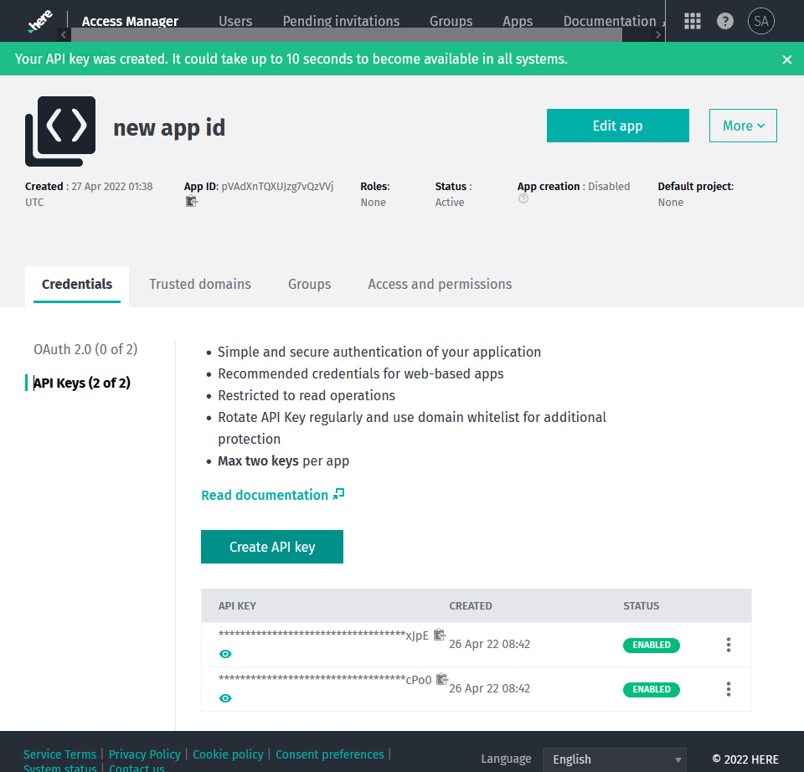Open the help question mark icon
804x772 pixels.
[x=725, y=21]
